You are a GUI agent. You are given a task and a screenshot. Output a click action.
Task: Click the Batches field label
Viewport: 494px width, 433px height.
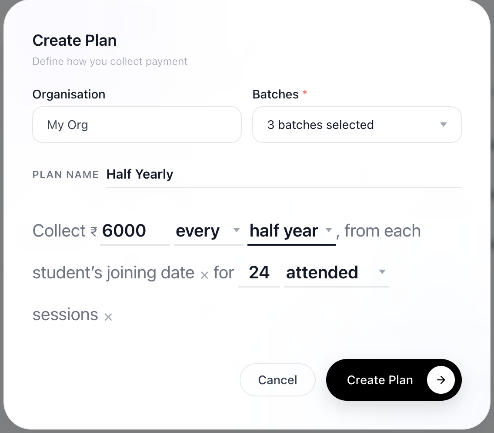point(275,95)
